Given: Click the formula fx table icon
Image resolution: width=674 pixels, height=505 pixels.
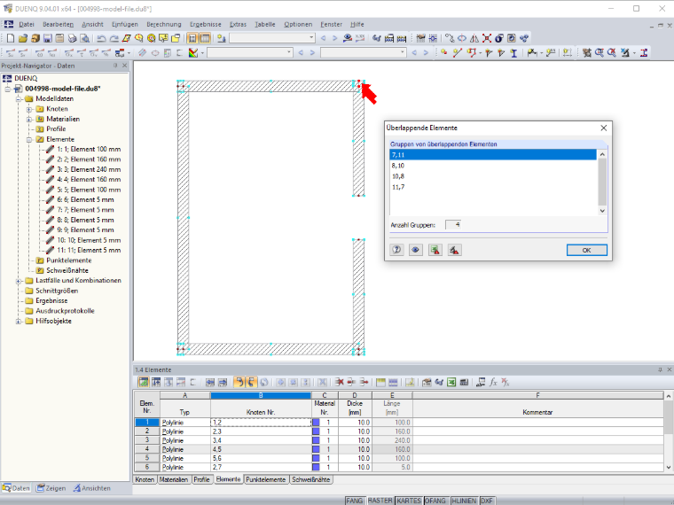Looking at the screenshot, I should [x=493, y=382].
